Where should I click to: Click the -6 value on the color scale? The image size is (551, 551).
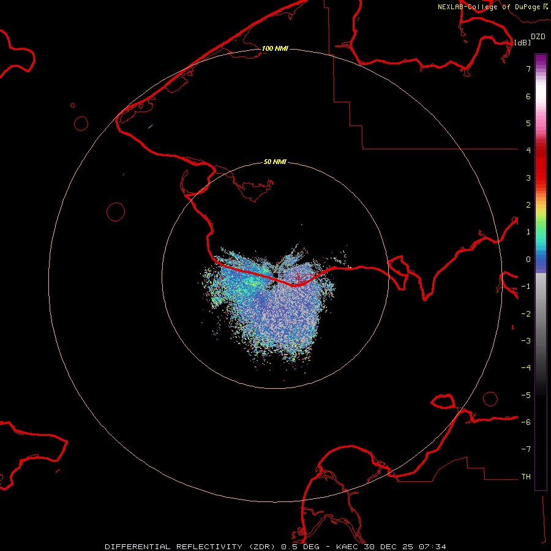pos(526,422)
